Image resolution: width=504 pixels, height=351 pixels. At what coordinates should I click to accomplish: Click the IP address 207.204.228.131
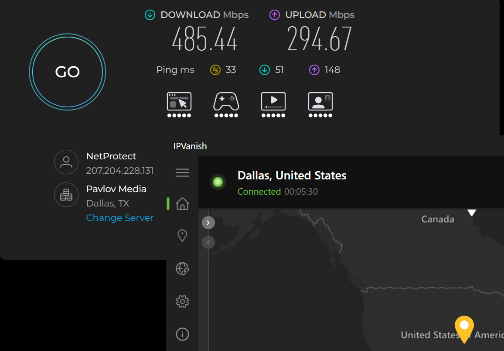click(x=120, y=171)
